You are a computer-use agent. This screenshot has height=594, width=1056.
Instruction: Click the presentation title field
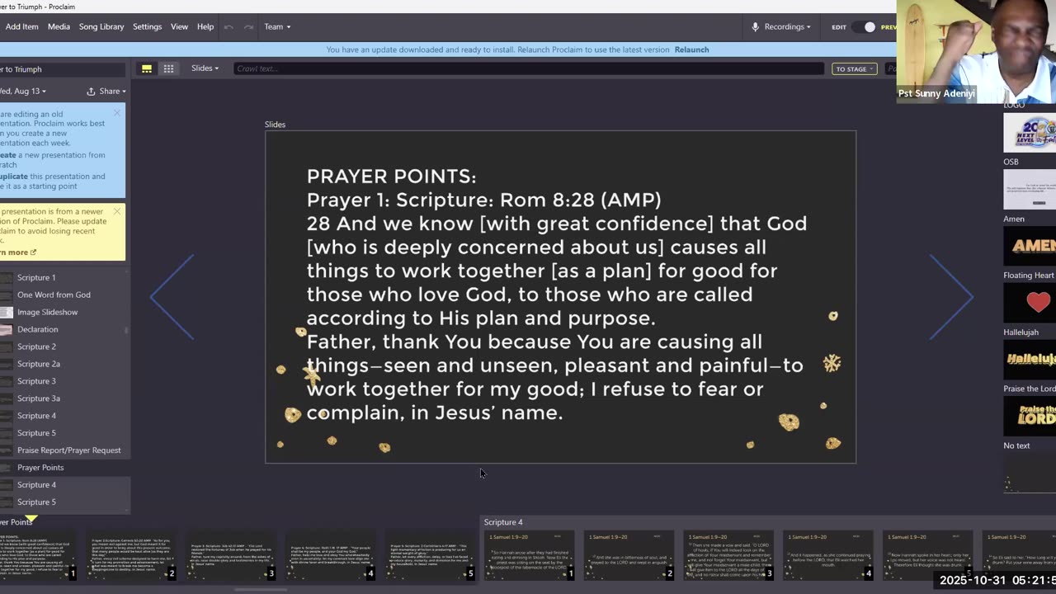pyautogui.click(x=64, y=69)
